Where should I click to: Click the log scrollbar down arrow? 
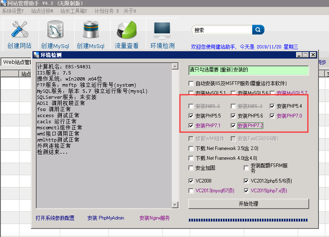pos(175,205)
